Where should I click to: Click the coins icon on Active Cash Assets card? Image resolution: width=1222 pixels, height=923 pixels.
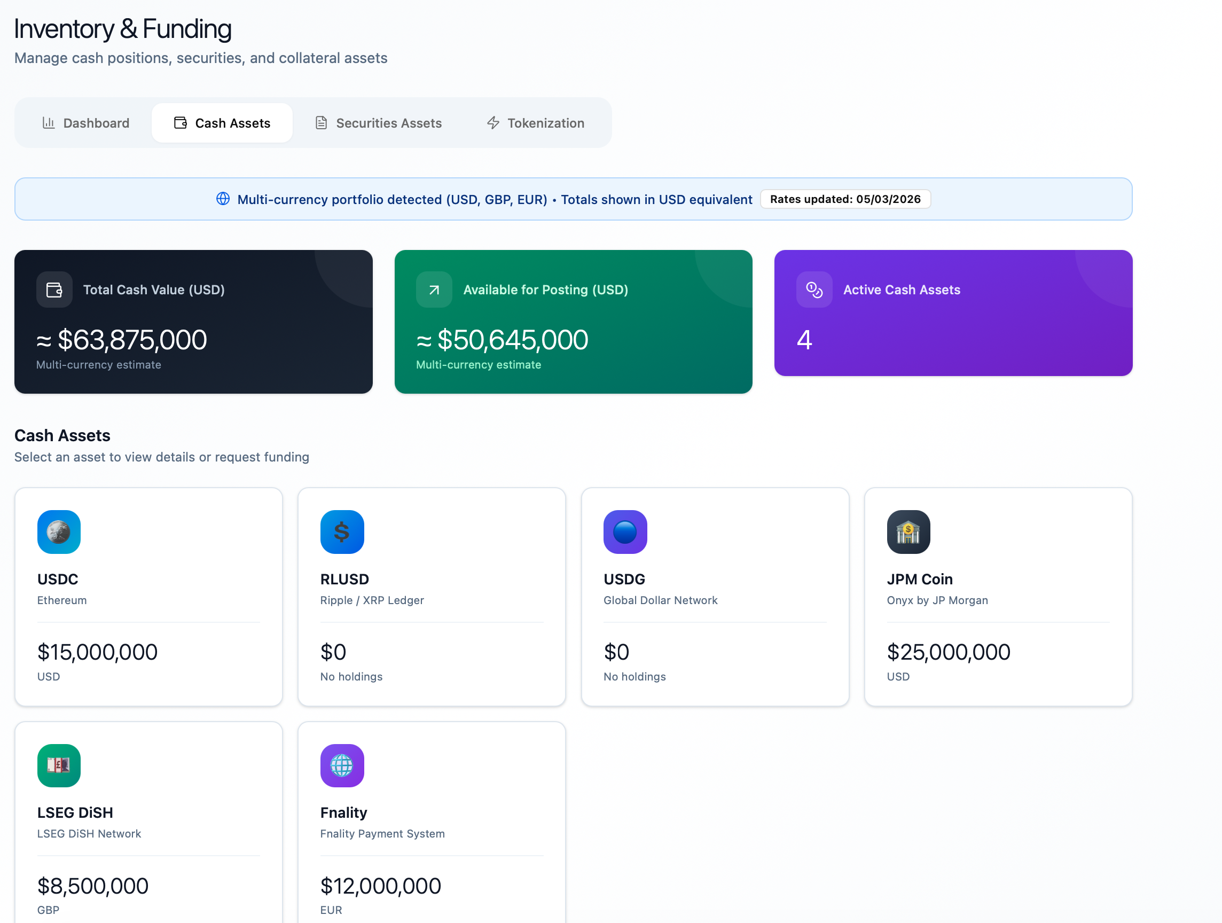coord(814,290)
